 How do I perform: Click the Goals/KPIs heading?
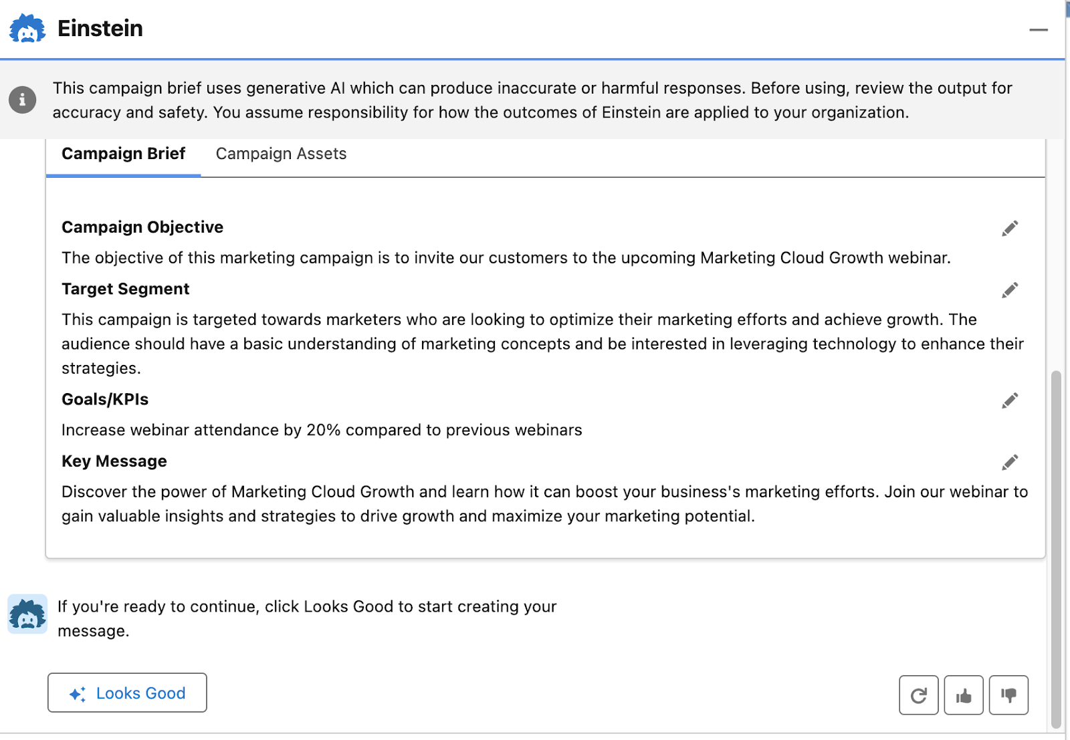(x=105, y=399)
